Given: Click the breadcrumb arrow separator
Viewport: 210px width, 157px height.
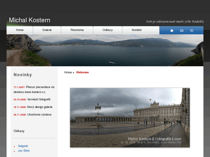Looking at the screenshot, I should [74, 73].
